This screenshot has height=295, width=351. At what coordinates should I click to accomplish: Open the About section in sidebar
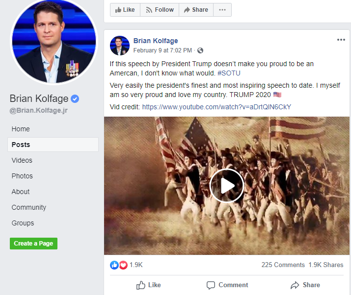click(21, 192)
